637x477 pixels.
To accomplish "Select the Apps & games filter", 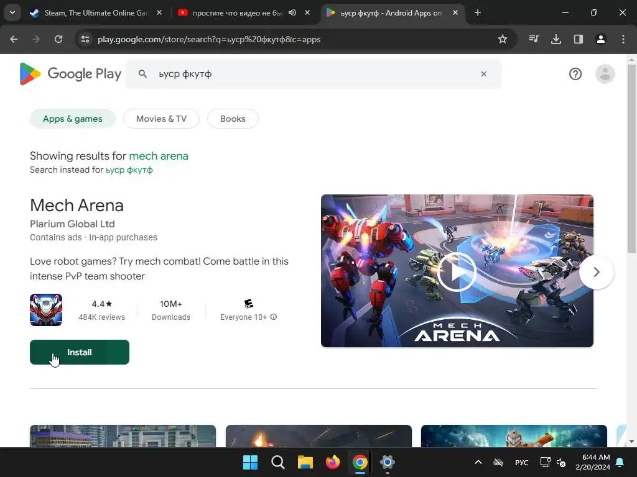I will (x=73, y=119).
